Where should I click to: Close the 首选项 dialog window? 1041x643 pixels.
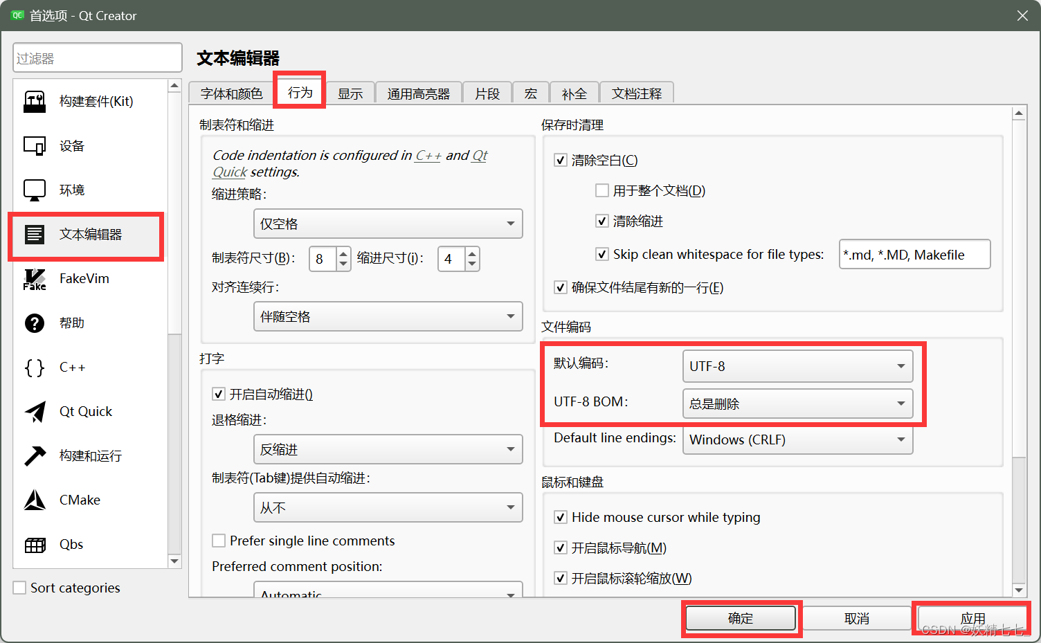pyautogui.click(x=1022, y=15)
